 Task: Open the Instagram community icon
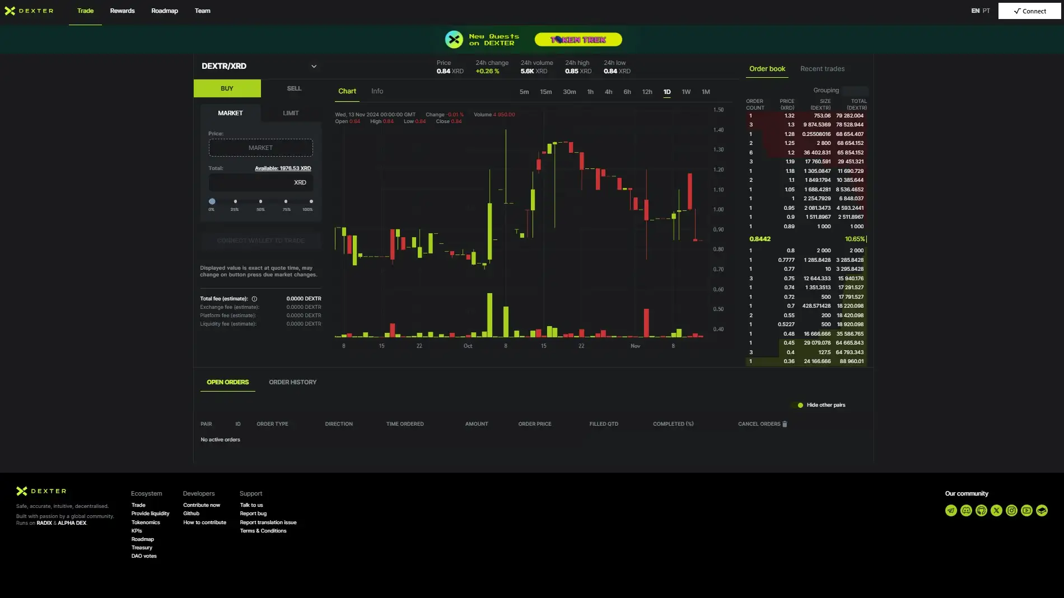(1011, 510)
